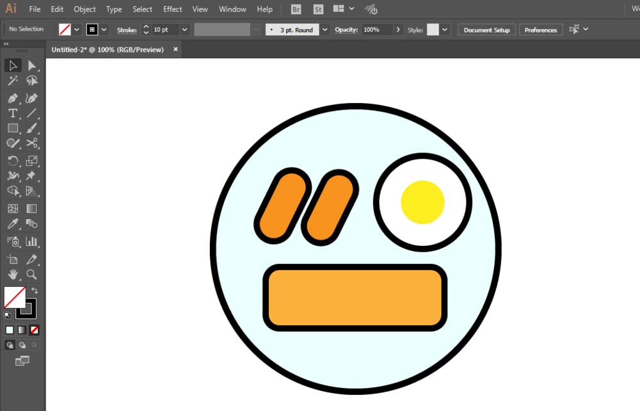640x411 pixels.
Task: Click the Document Setup button
Action: click(486, 30)
